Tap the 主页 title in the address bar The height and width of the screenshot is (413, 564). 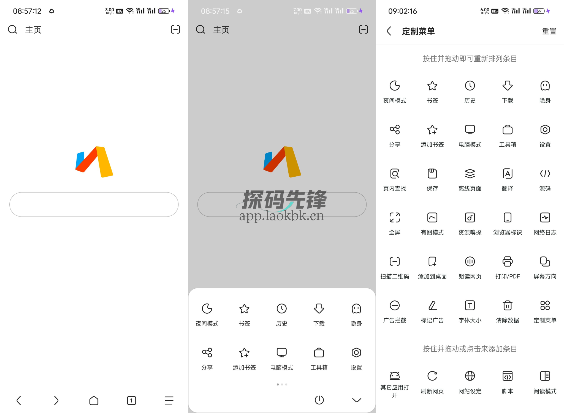(x=33, y=29)
